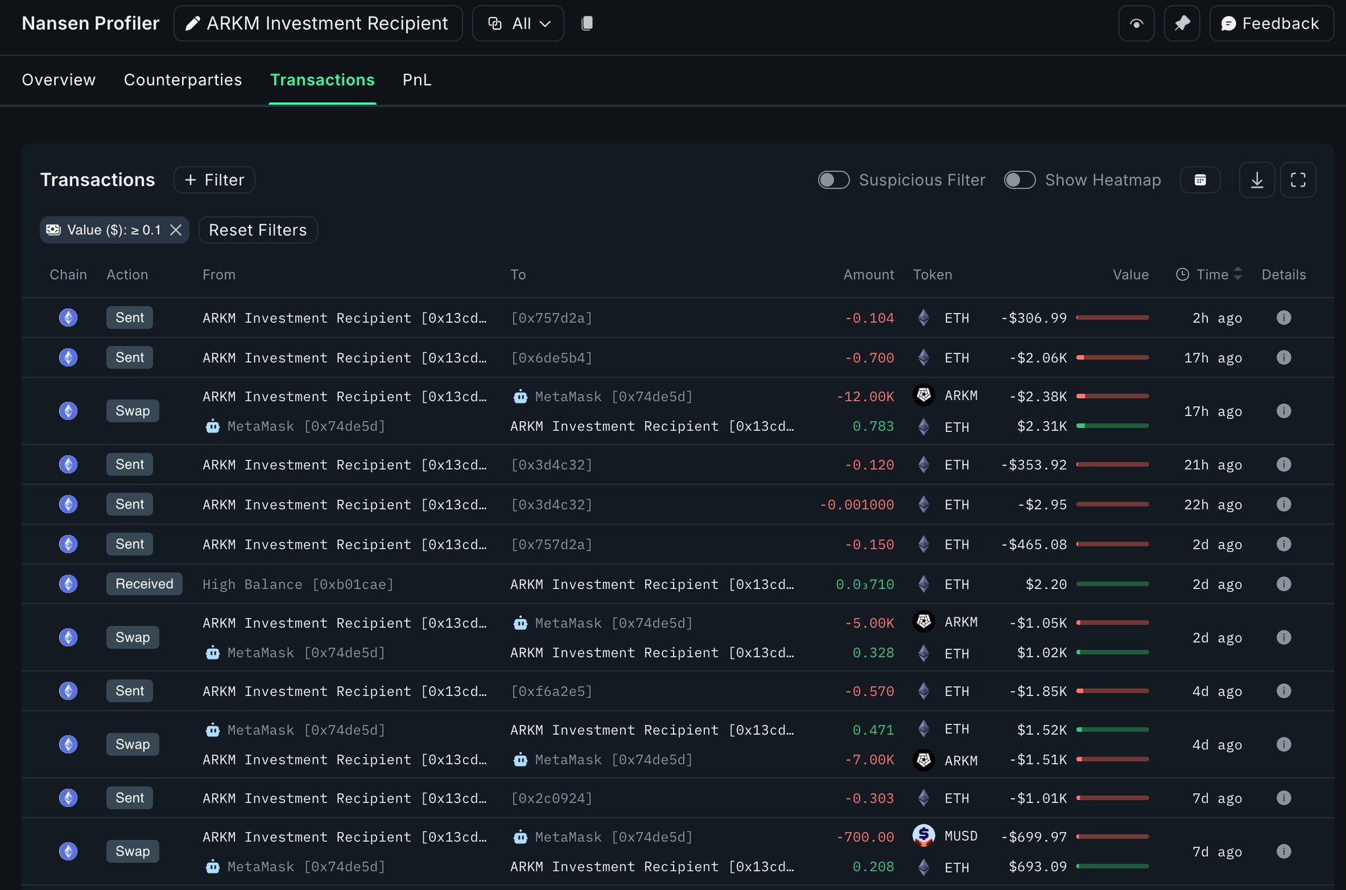The image size is (1346, 890).
Task: Toggle the eye watch icon in the header
Action: click(x=1136, y=24)
